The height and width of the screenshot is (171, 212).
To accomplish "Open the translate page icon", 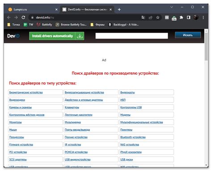I will click(x=143, y=17).
